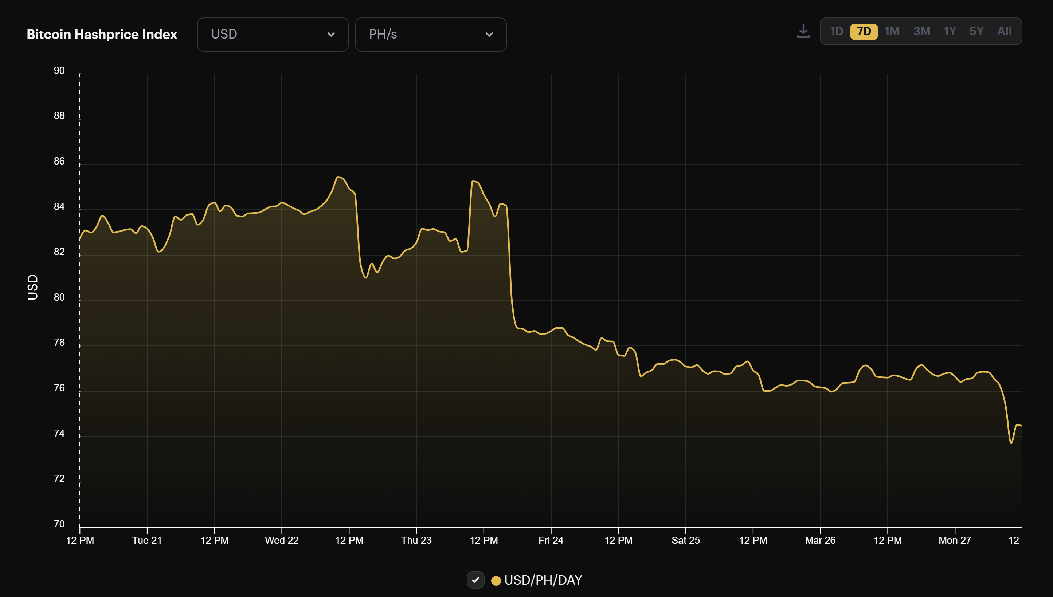Click the 72 value on Y axis
The height and width of the screenshot is (597, 1053).
[59, 478]
